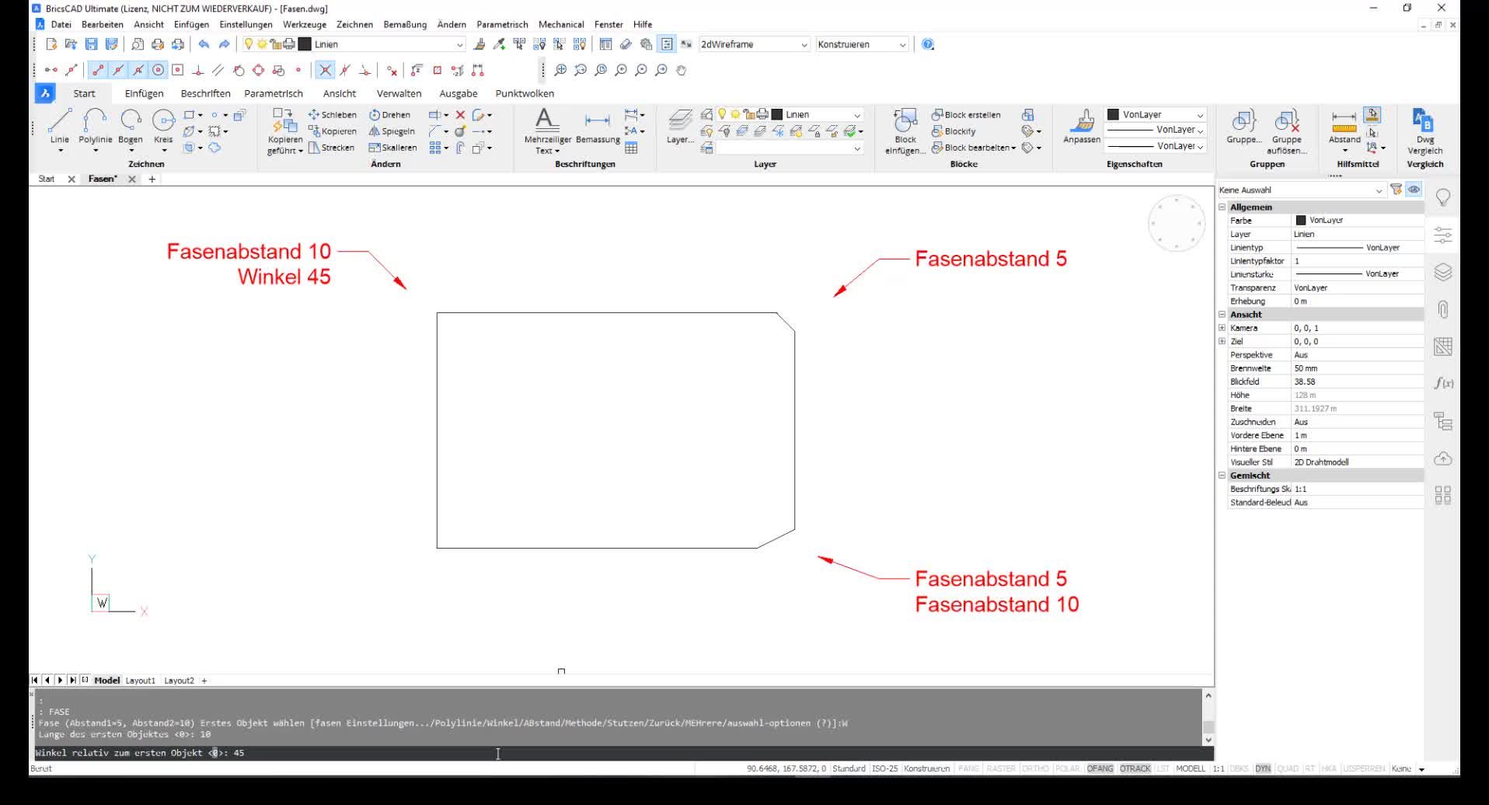Click the undo arrow icon
Viewport: 1489px width, 805px height.
click(204, 44)
